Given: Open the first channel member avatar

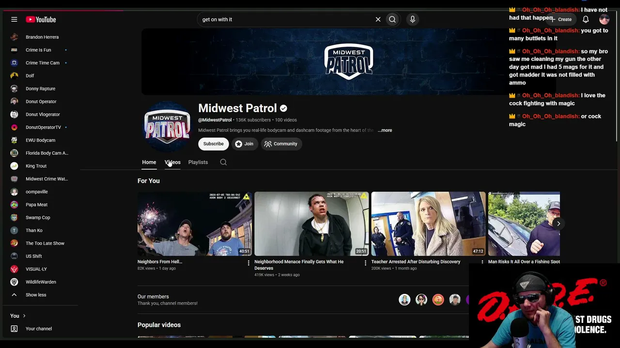Looking at the screenshot, I should point(404,300).
